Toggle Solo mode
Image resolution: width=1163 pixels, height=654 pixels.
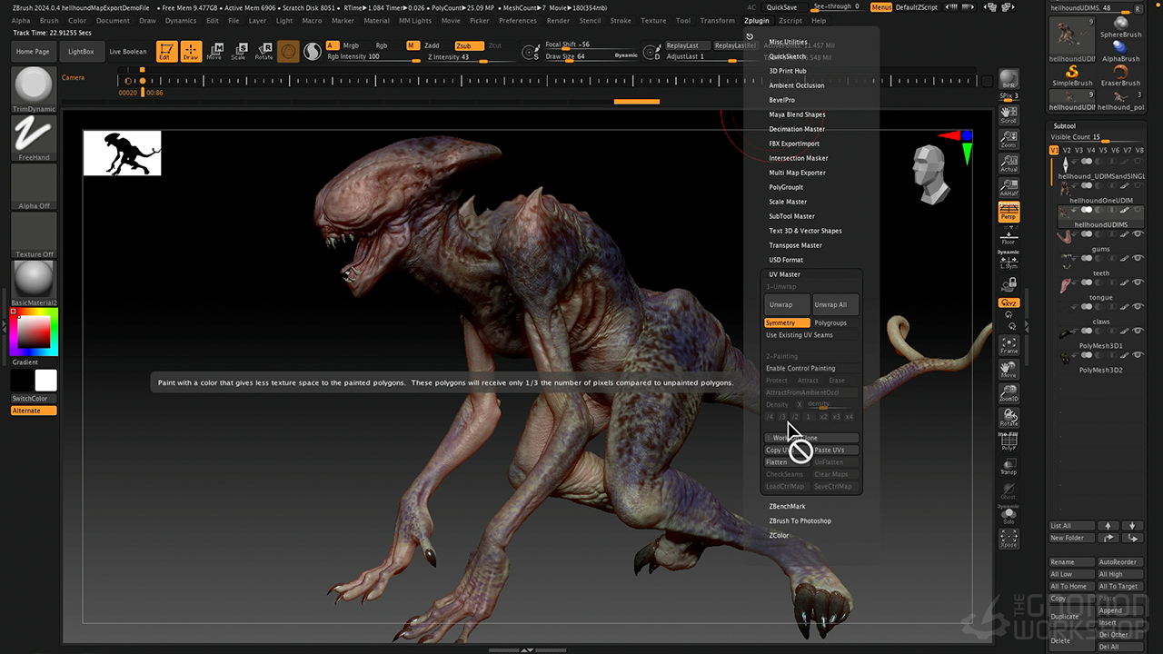1009,516
